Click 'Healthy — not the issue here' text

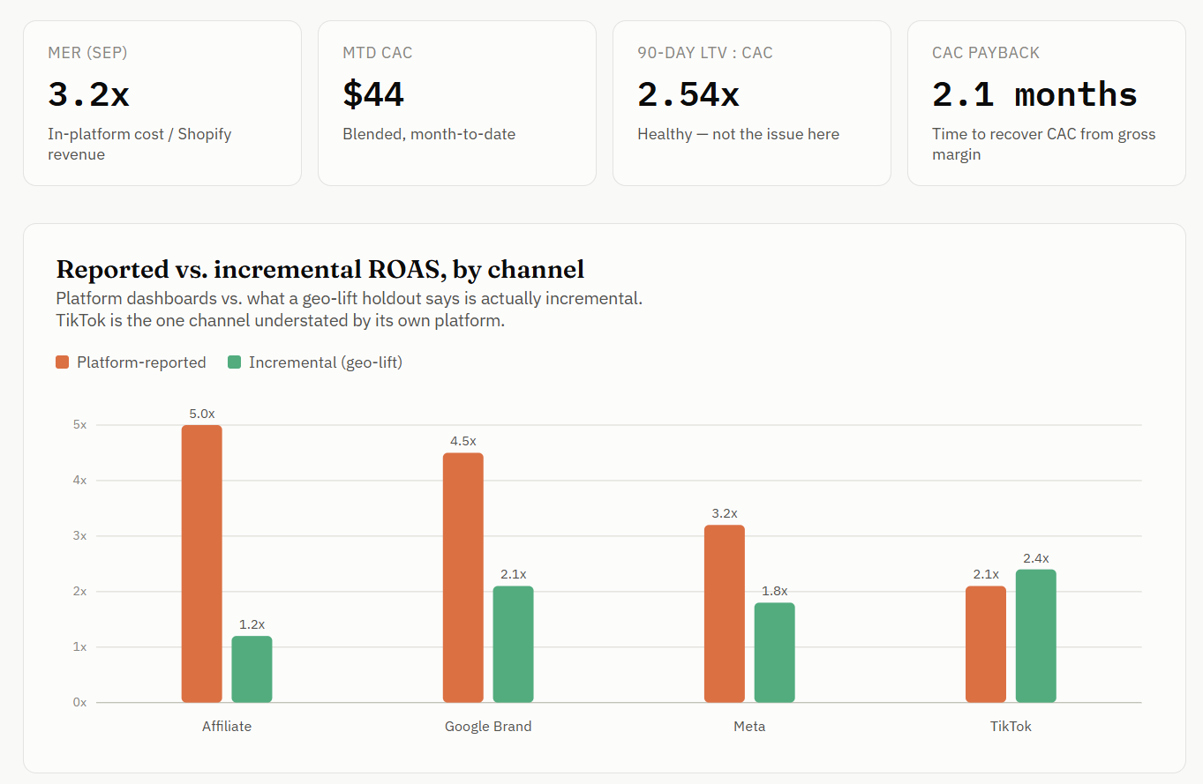click(738, 134)
